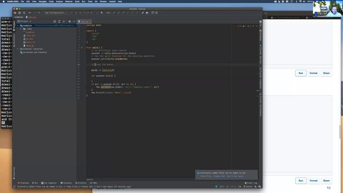Hide the Project panel with minus icon
This screenshot has height=193, width=343.
(74, 21)
